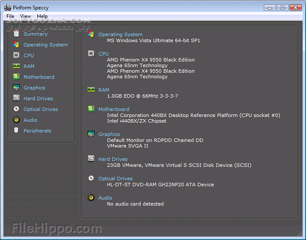The width and height of the screenshot is (306, 240).
Task: Click 'MS Windows Vista Ultimate 64-bit SP1' text
Action: [x=153, y=40]
